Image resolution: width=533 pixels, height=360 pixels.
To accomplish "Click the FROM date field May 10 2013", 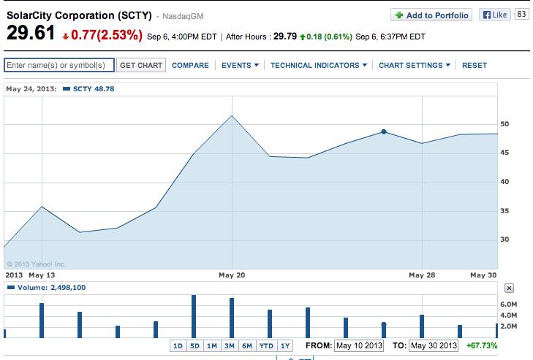I will (x=359, y=345).
